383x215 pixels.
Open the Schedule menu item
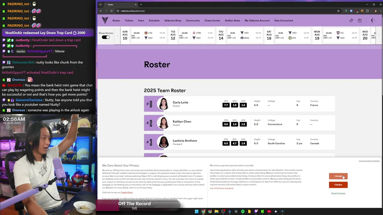coord(154,21)
